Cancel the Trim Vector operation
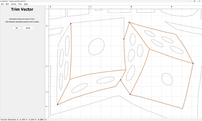This screenshot has height=121, width=202. (28, 28)
